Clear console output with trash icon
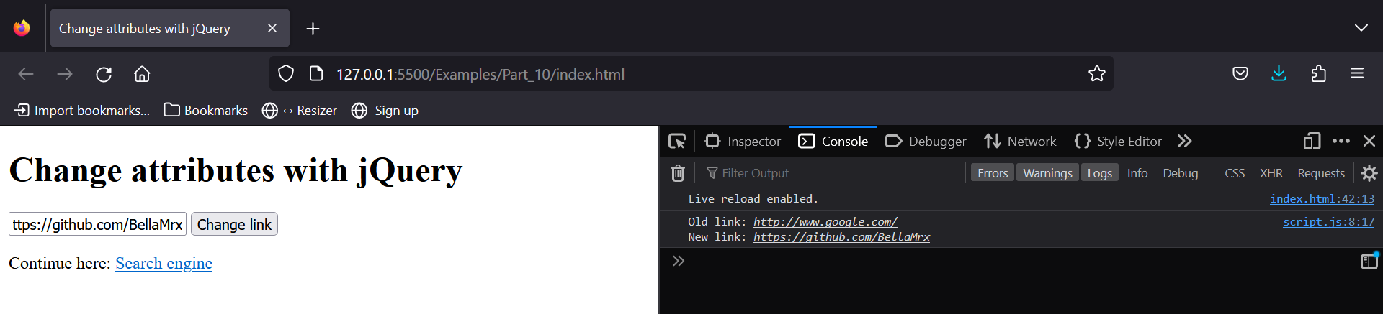 [x=678, y=173]
